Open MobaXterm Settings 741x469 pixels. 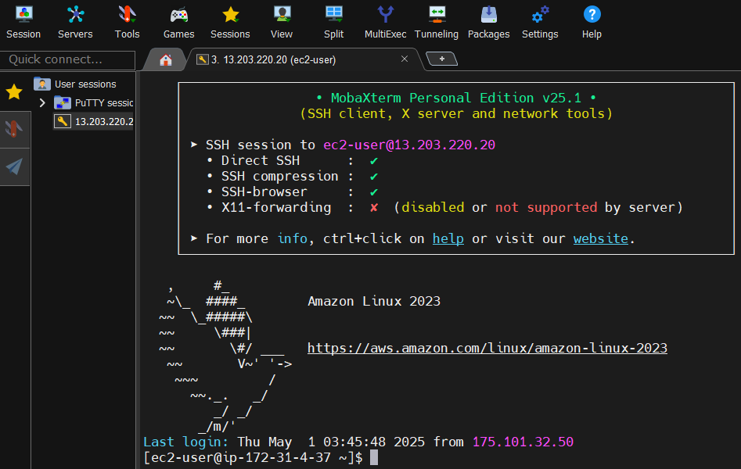(x=540, y=21)
